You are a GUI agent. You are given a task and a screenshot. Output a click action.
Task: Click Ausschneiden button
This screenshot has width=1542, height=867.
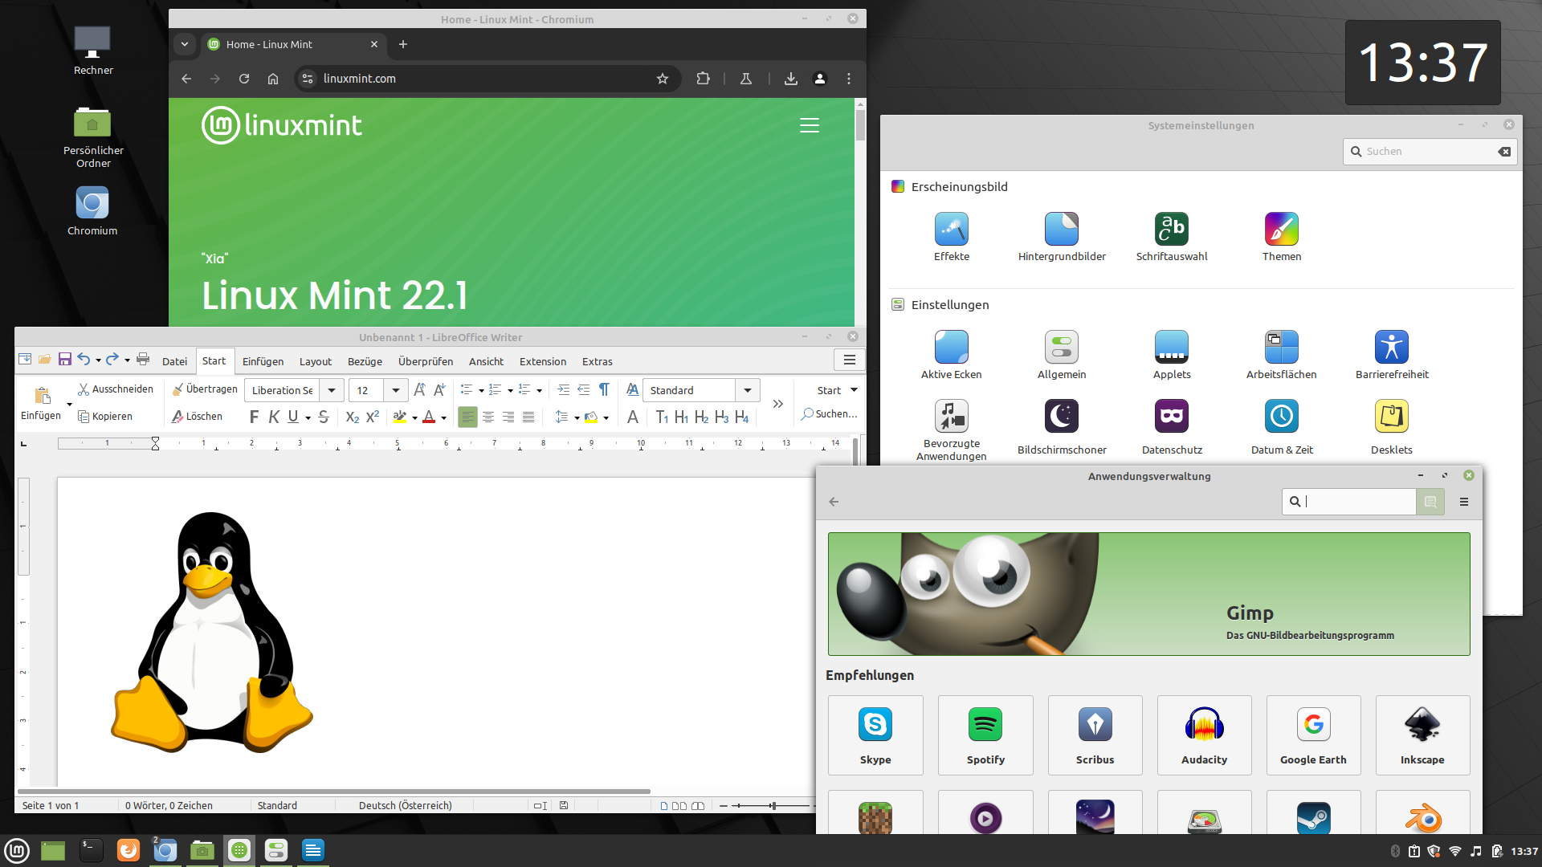pos(115,389)
